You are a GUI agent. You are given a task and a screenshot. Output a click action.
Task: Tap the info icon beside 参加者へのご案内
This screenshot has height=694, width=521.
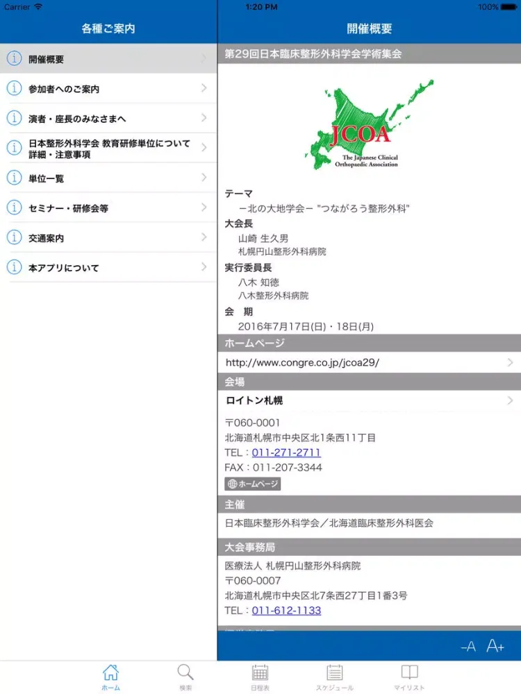14,88
